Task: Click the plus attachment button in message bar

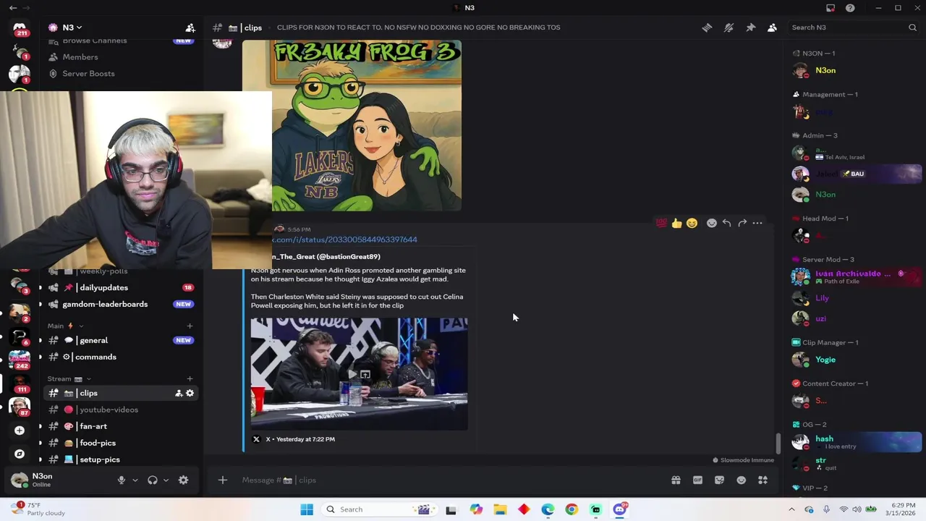Action: (x=223, y=480)
